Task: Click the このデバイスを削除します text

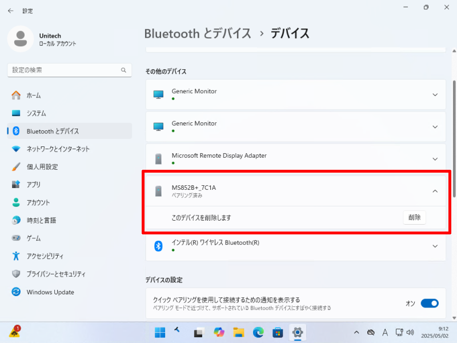Action: (202, 218)
